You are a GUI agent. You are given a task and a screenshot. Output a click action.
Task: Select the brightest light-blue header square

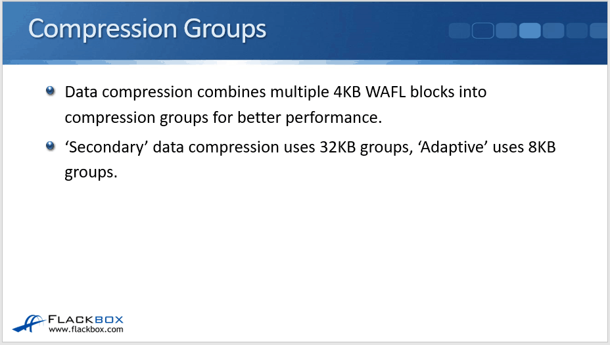point(530,31)
